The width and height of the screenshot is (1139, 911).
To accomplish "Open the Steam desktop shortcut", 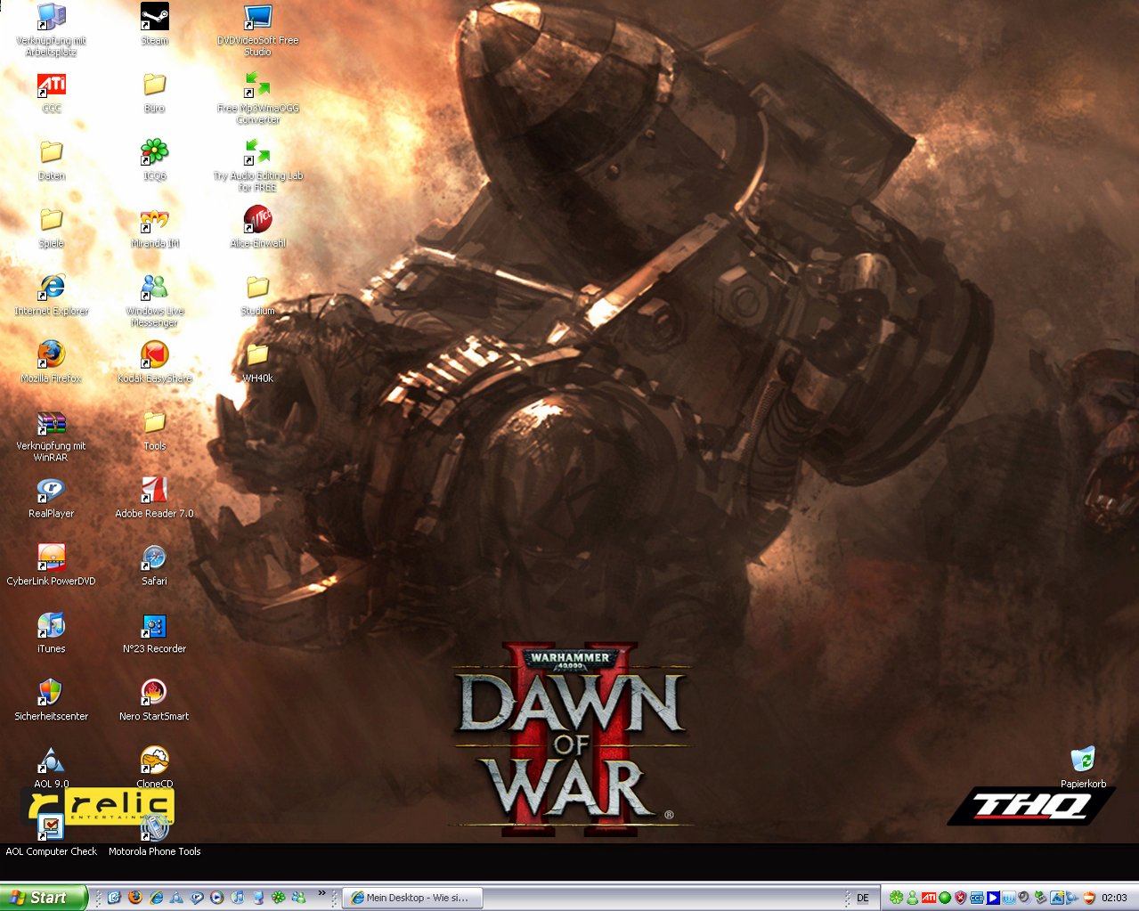I will (154, 18).
